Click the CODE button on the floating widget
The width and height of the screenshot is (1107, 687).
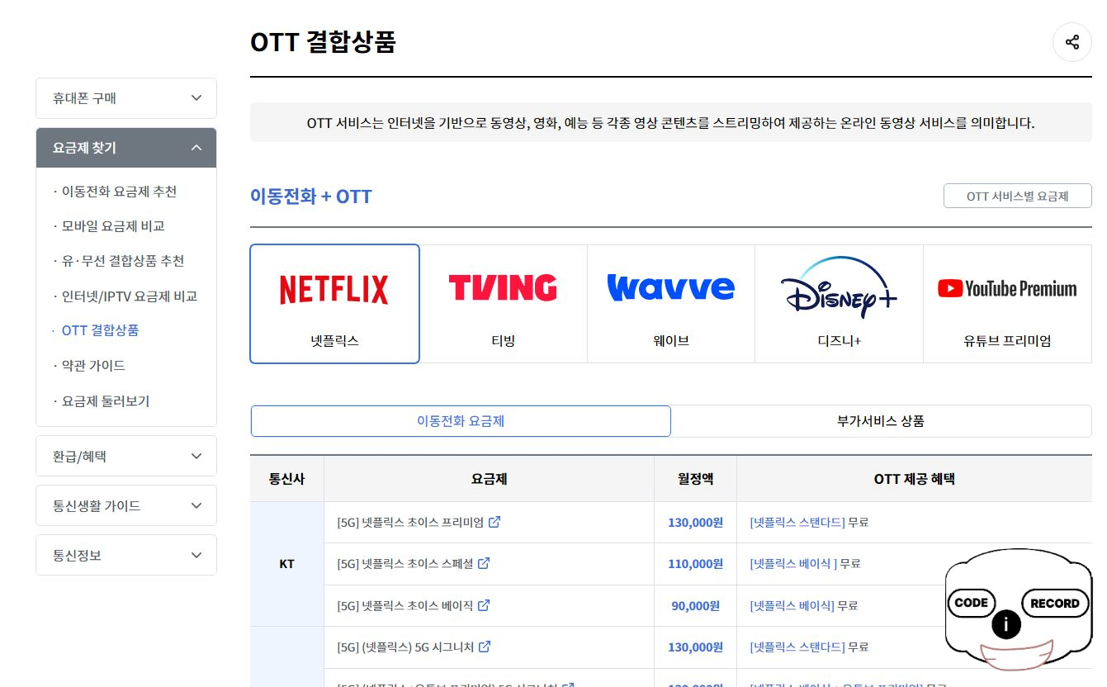click(972, 603)
